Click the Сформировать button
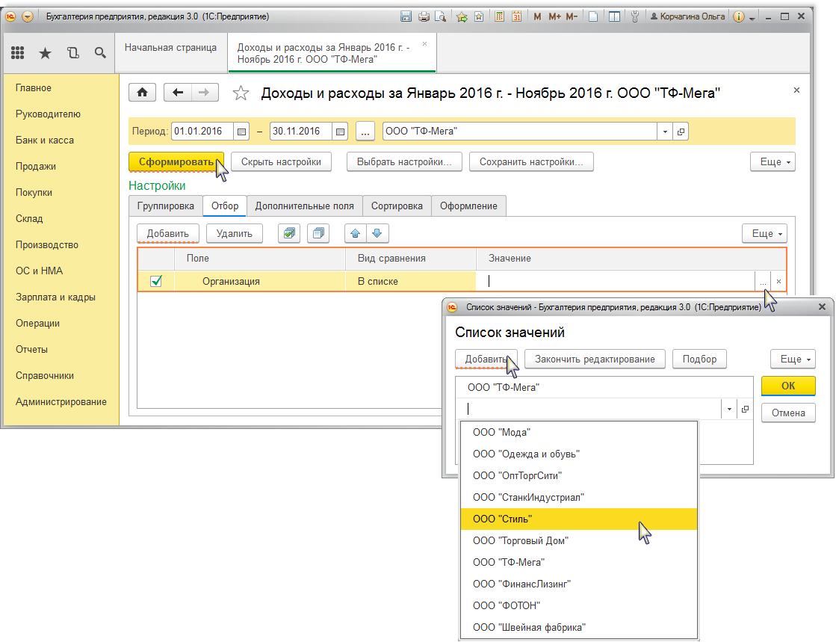This screenshot has height=642, width=836. click(x=176, y=161)
